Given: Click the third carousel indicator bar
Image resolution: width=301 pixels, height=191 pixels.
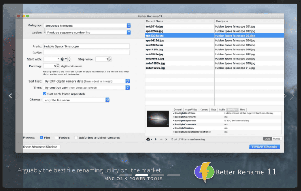Looking at the screenshot, I should coord(158,175).
